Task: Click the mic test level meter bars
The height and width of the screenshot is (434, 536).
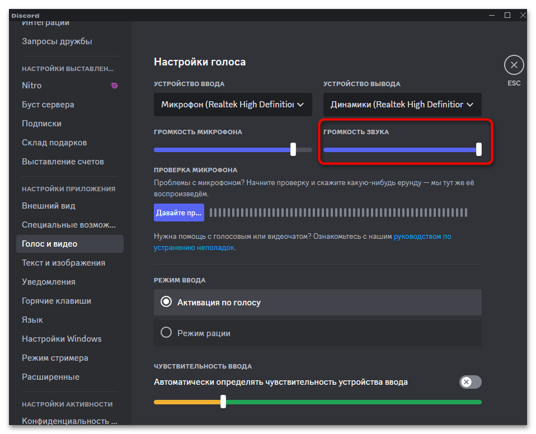Action: click(x=338, y=213)
